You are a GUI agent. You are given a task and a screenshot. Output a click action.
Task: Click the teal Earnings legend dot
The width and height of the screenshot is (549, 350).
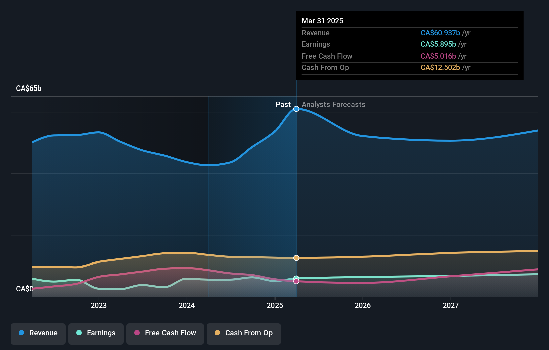79,333
